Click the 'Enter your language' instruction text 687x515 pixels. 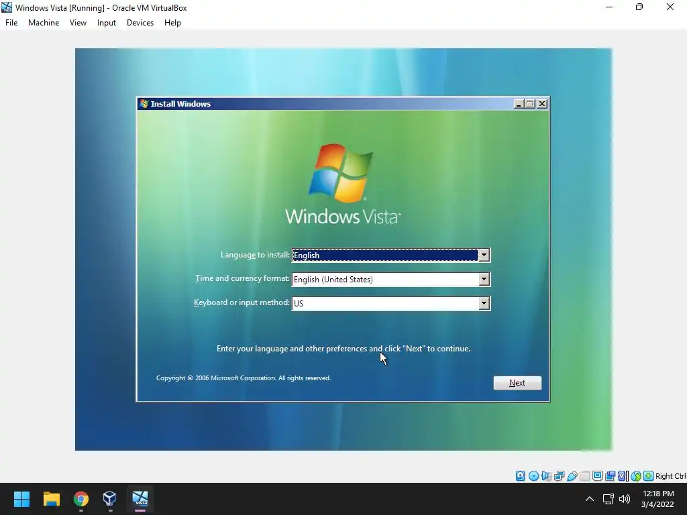click(x=343, y=349)
